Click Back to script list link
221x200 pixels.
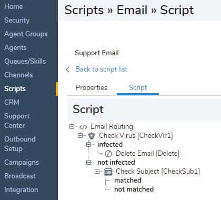coord(102,69)
